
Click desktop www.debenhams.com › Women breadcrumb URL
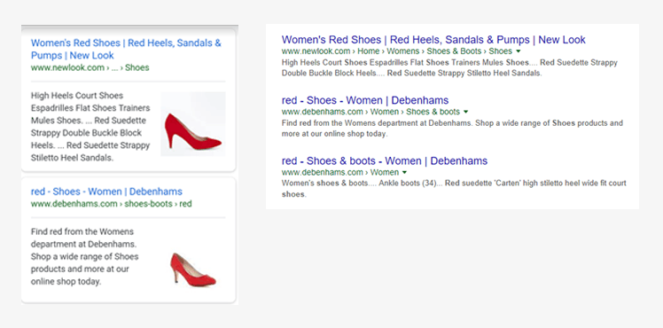pyautogui.click(x=340, y=173)
